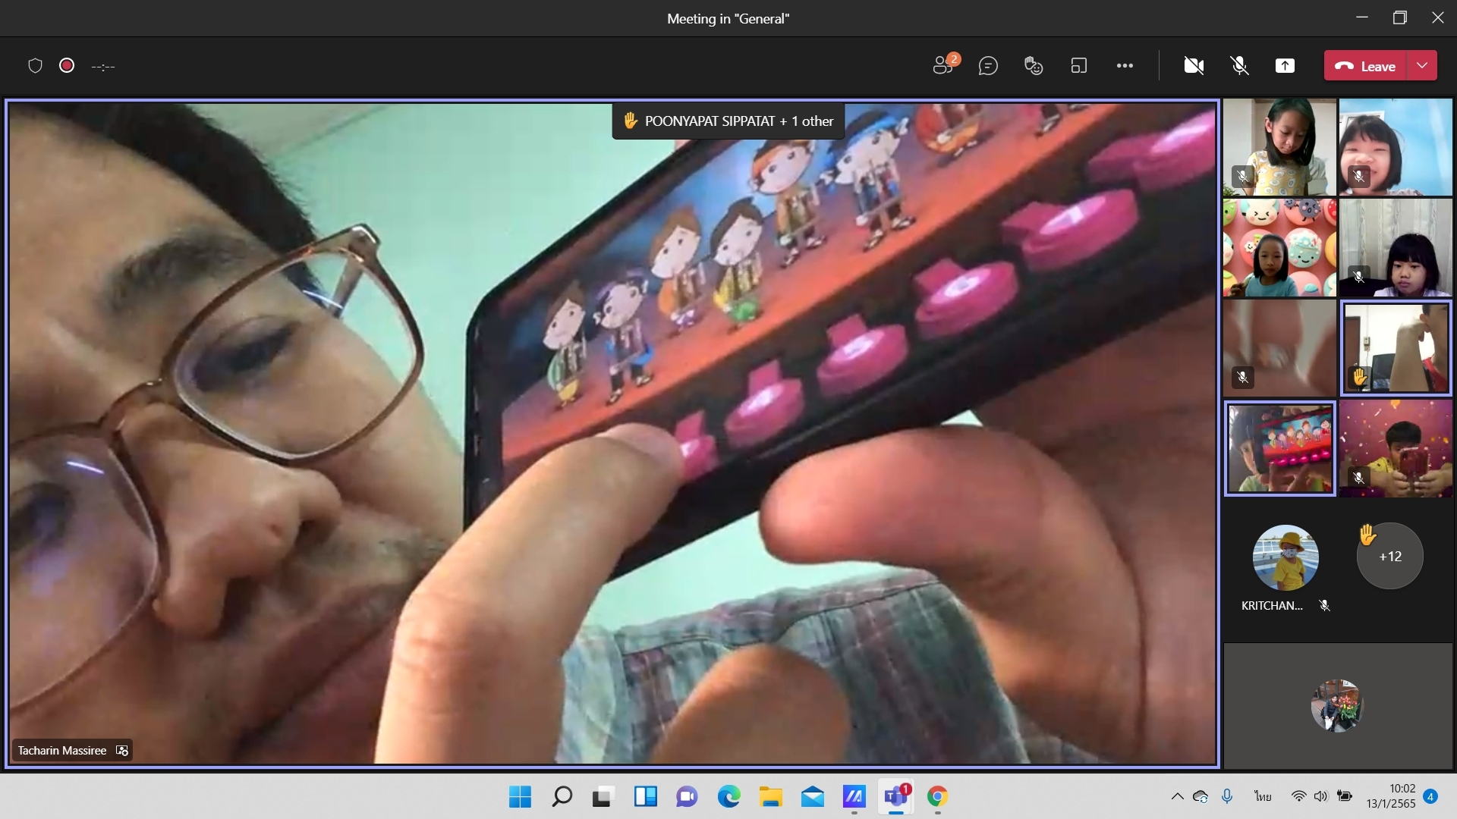Image resolution: width=1457 pixels, height=819 pixels.
Task: Click the POONYAPAT SIPPATAT raised hand notification
Action: (728, 121)
